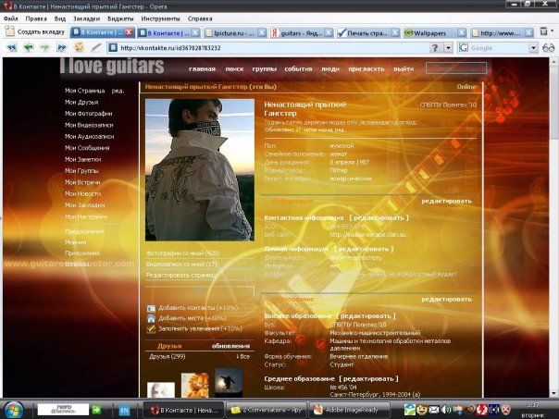Click the vertical page scrollbar
The height and width of the screenshot is (419, 559).
[553, 228]
